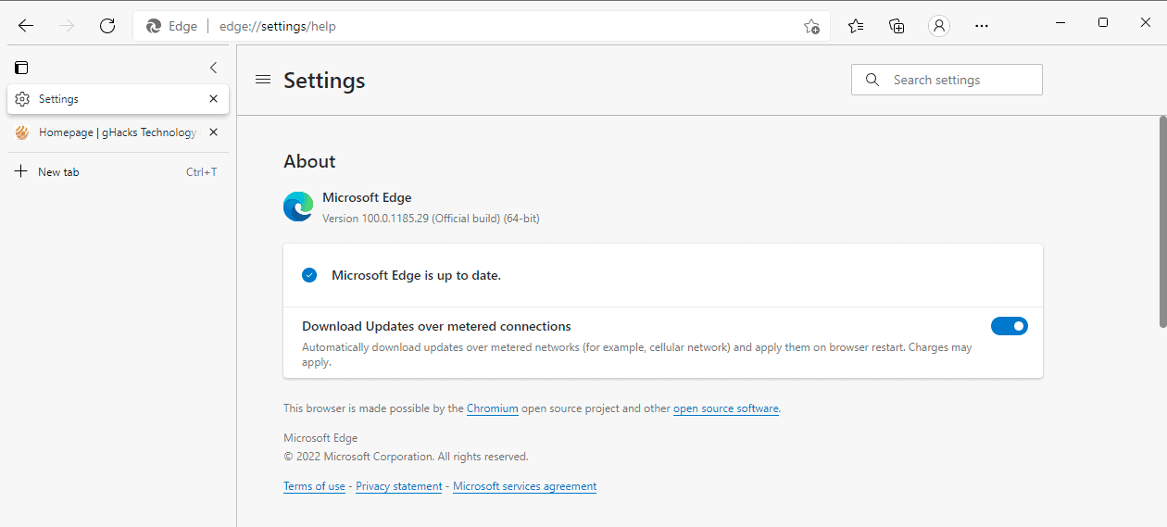This screenshot has height=527, width=1167.
Task: Switch to the gHacks Homepage tab
Action: pyautogui.click(x=116, y=132)
